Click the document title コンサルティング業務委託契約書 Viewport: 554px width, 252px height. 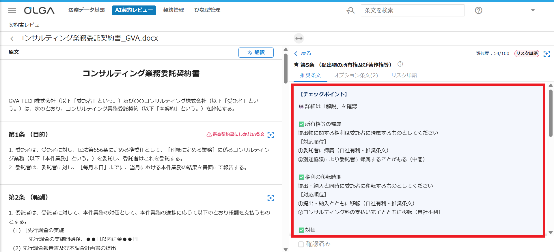(x=141, y=73)
